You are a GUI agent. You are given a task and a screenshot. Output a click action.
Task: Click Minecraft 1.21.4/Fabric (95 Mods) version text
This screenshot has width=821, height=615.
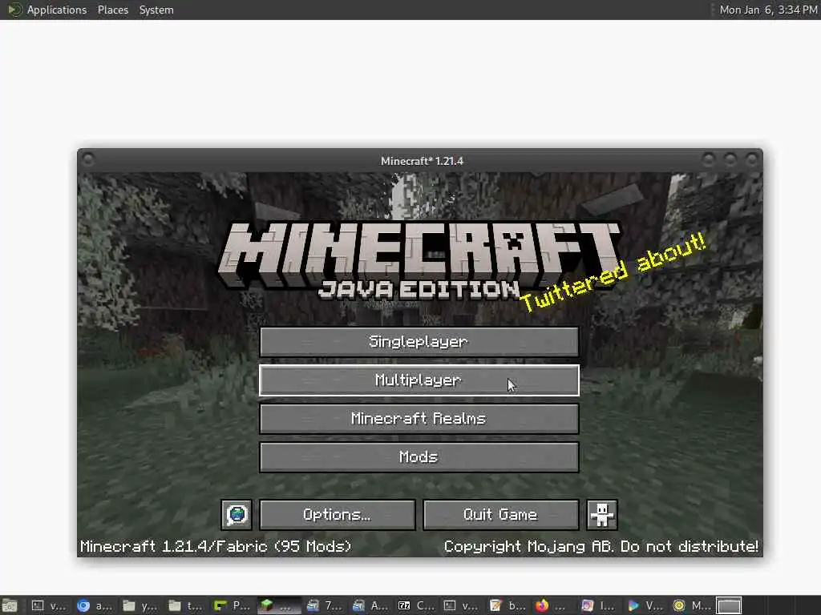[216, 546]
